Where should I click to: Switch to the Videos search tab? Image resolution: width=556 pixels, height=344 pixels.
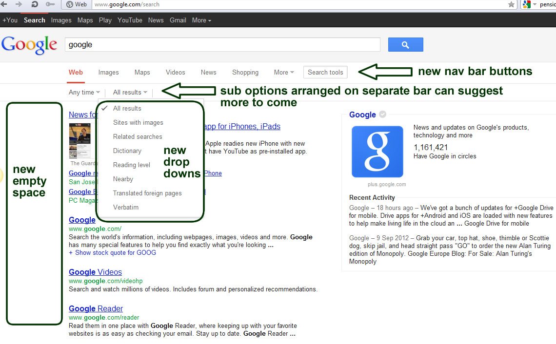(175, 72)
